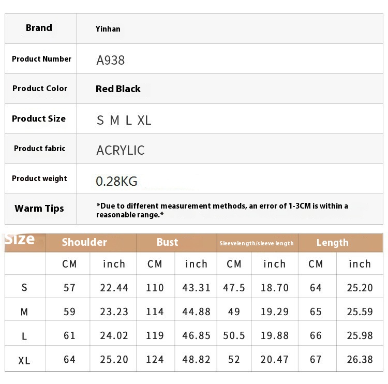Select shoulder value 57 for size S
Screen dimensions: 388x384
tap(69, 288)
